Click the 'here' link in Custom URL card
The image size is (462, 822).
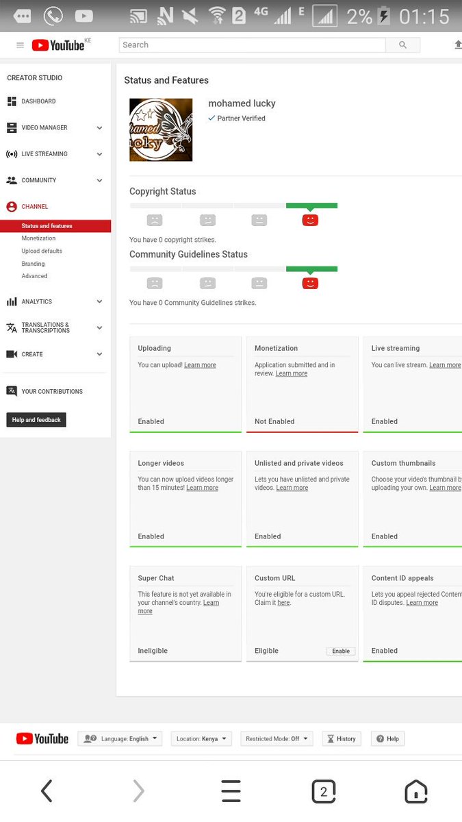283,603
